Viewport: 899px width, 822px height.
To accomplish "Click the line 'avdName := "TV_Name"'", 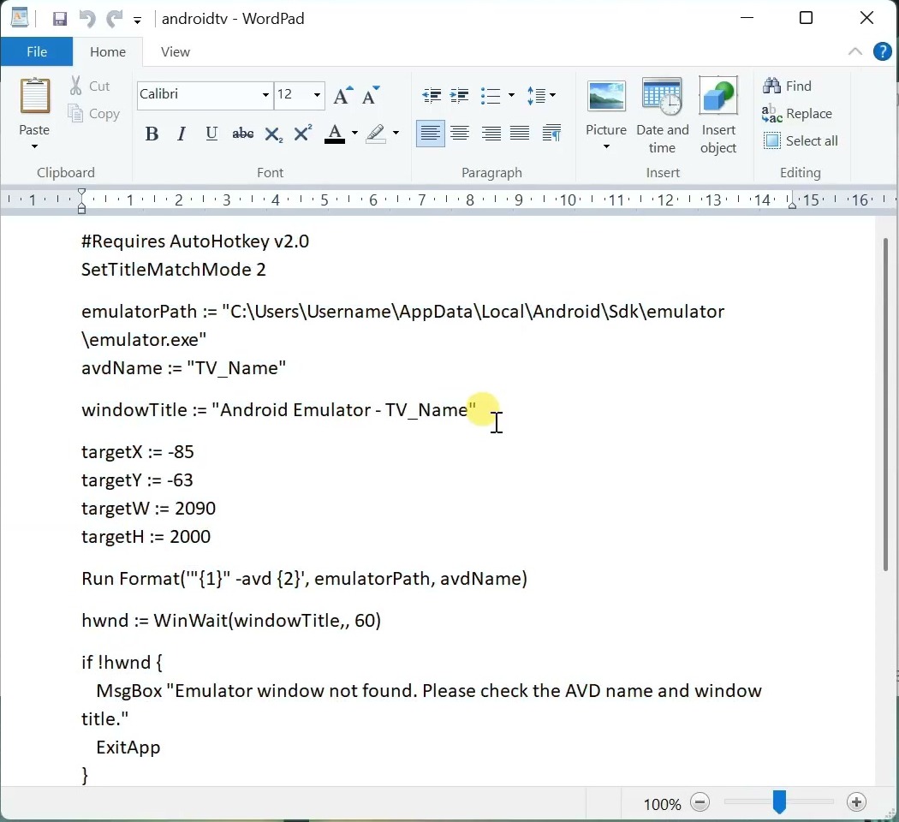I will (x=183, y=368).
